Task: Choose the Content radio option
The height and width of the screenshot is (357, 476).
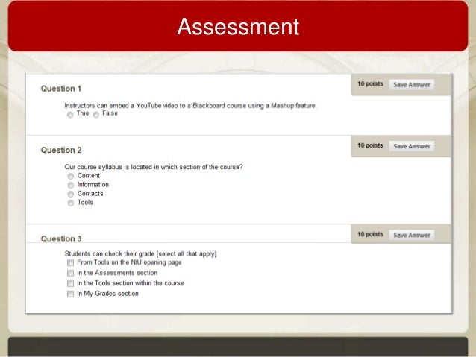Action: [x=71, y=176]
